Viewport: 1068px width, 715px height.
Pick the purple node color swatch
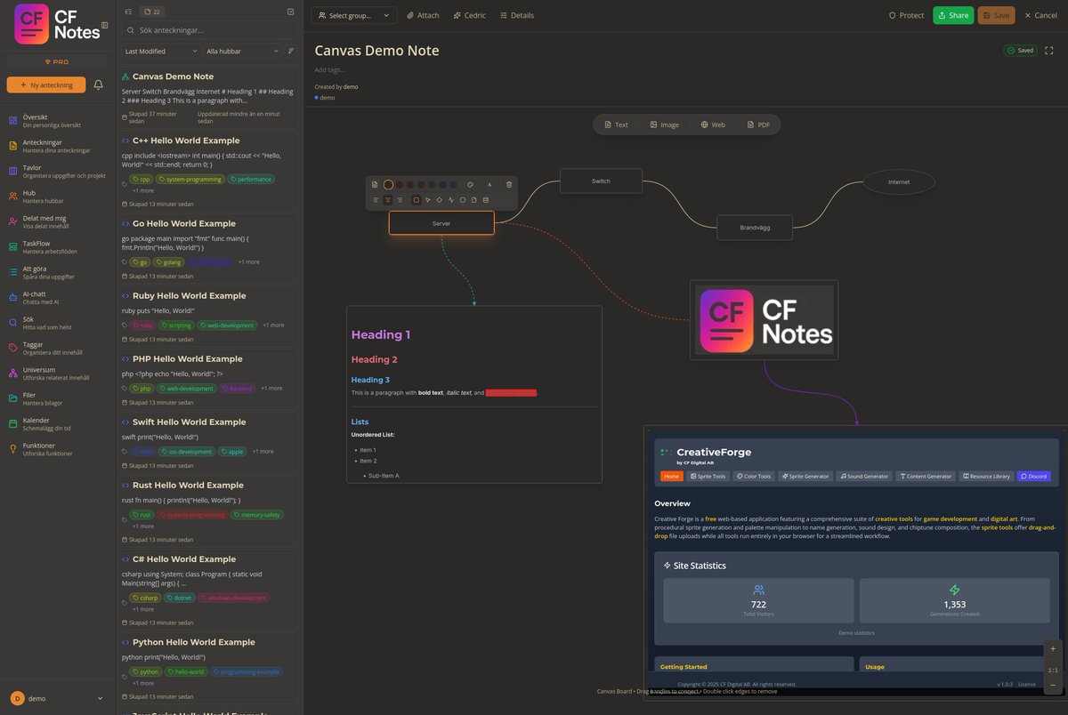click(x=453, y=184)
